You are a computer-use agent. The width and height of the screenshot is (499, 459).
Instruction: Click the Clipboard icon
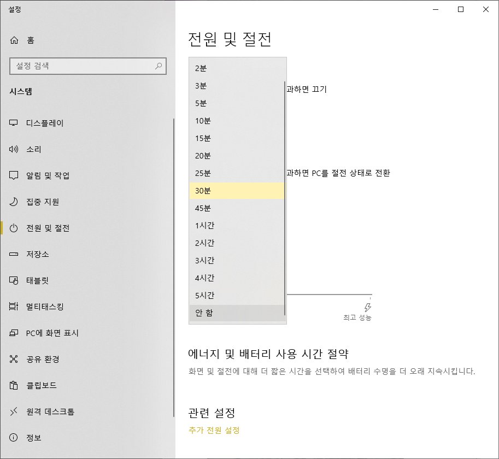pyautogui.click(x=13, y=385)
